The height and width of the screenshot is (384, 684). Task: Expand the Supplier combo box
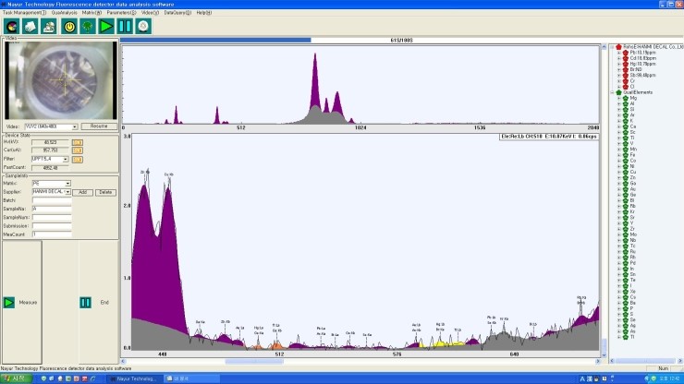click(67, 191)
